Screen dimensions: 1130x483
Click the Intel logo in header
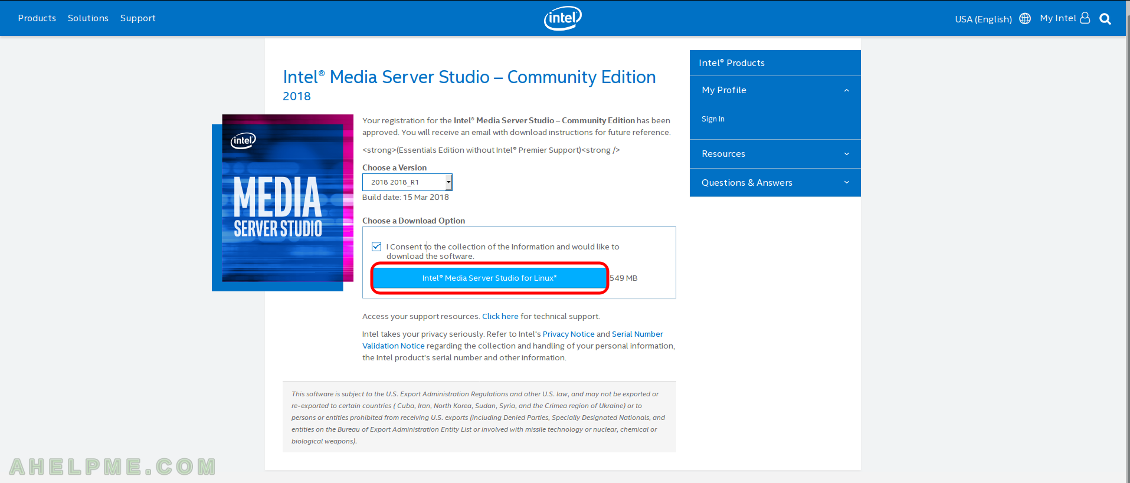(x=562, y=18)
